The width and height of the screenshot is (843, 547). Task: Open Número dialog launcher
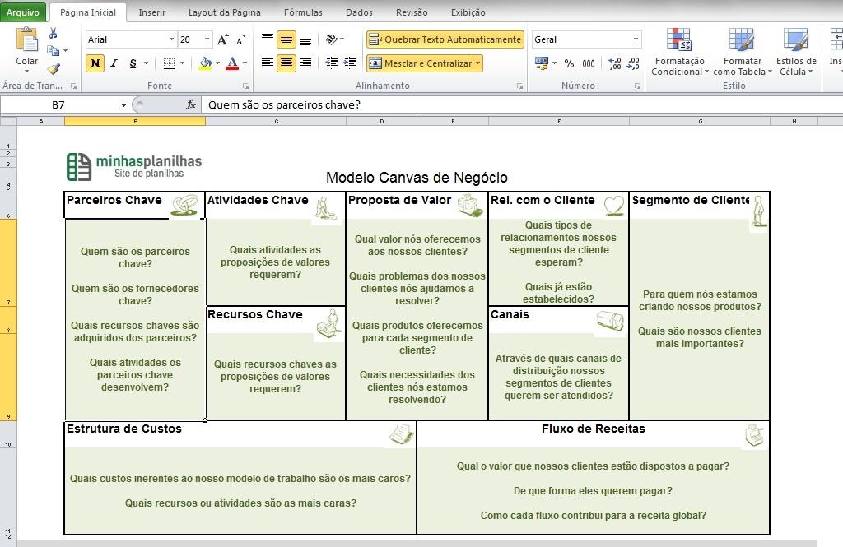[638, 86]
